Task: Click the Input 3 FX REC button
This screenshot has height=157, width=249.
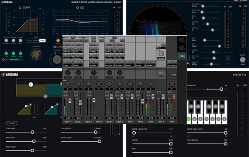Action: click(94, 45)
